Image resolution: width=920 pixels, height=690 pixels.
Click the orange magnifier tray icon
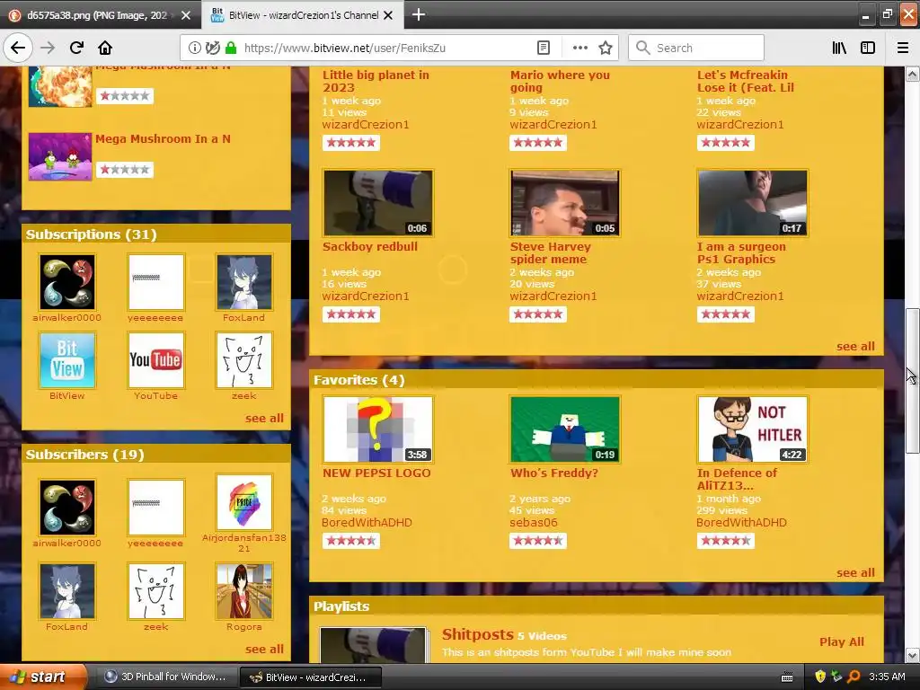[x=854, y=677]
